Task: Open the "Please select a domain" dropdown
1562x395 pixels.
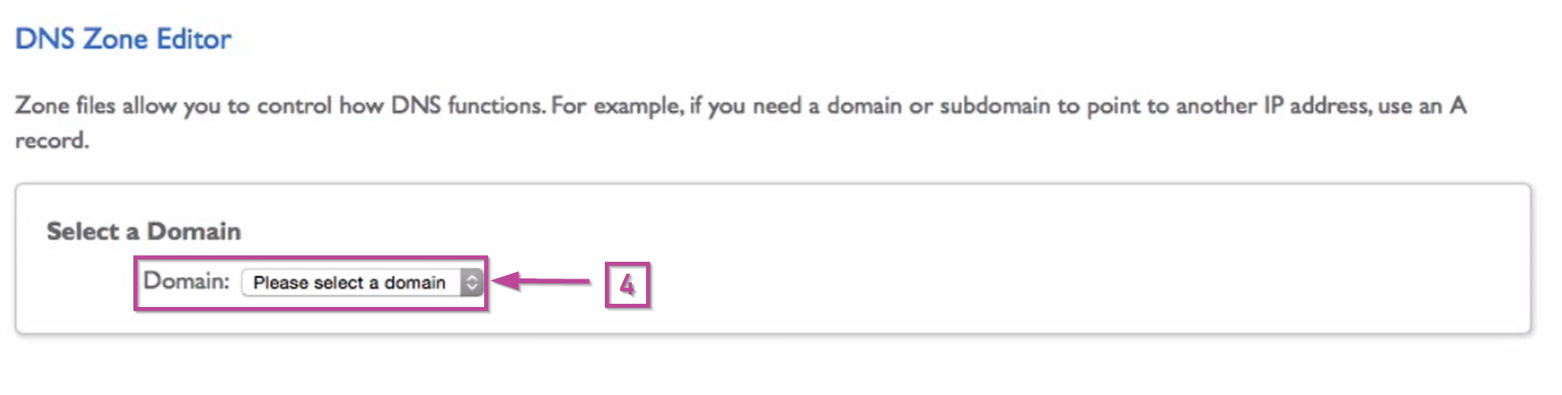Action: pos(350,282)
